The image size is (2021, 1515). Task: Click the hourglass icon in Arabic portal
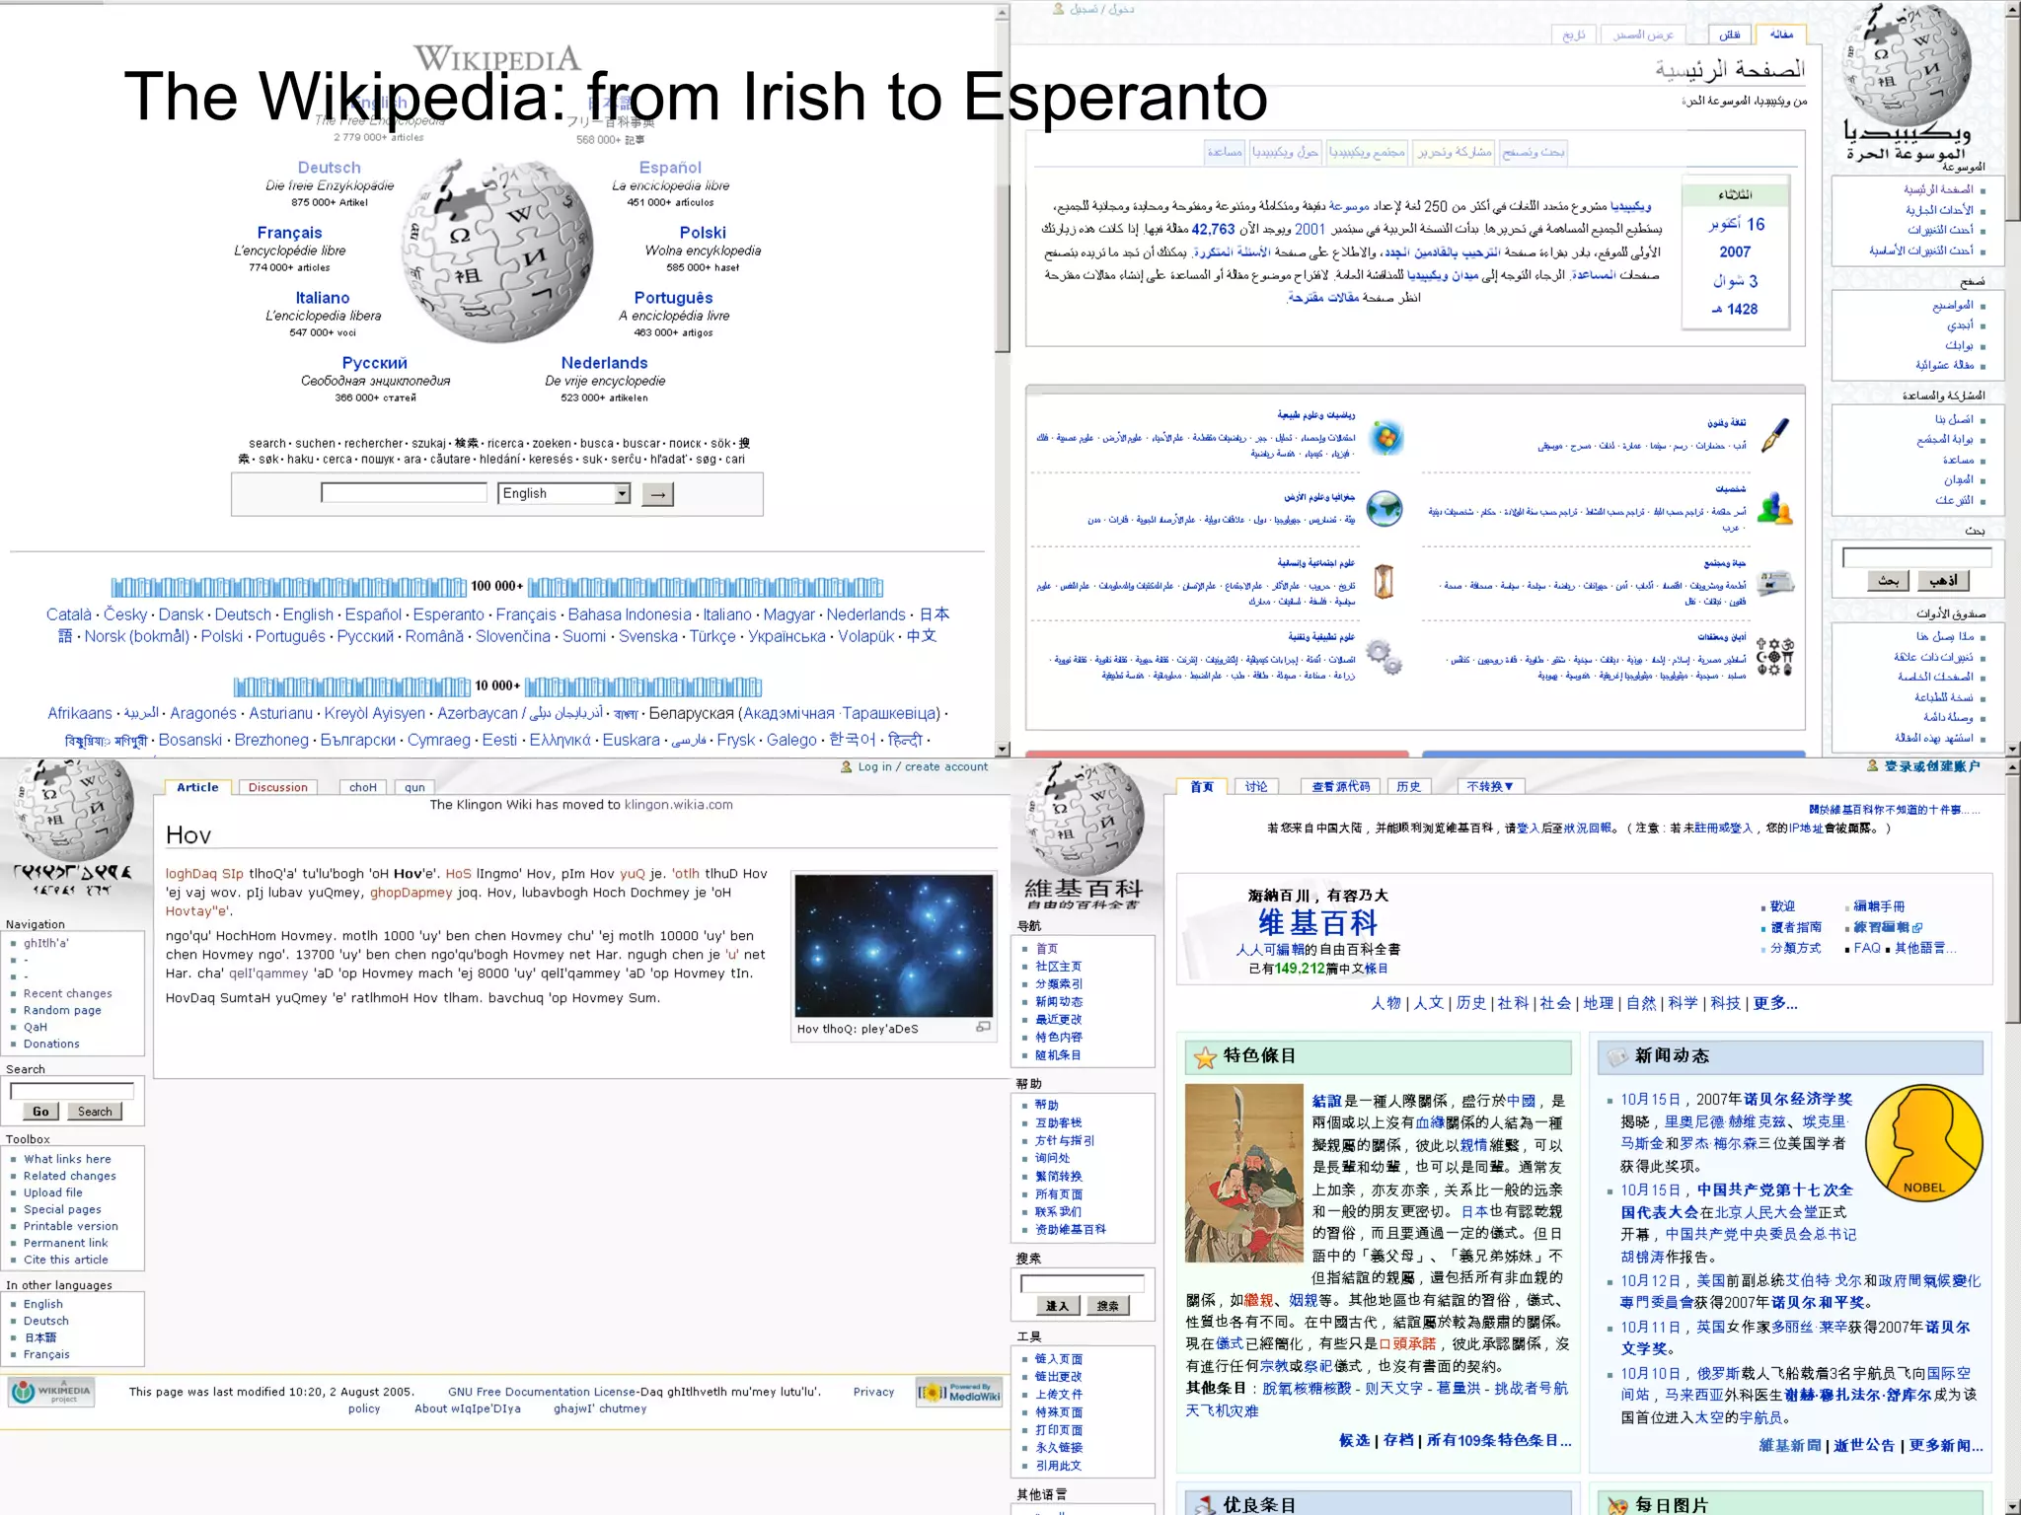1384,581
